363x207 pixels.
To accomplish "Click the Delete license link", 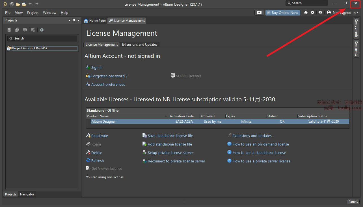I will [x=96, y=153].
